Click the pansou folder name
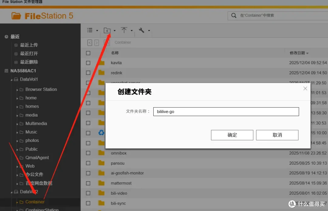The image size is (328, 211). pos(118,163)
